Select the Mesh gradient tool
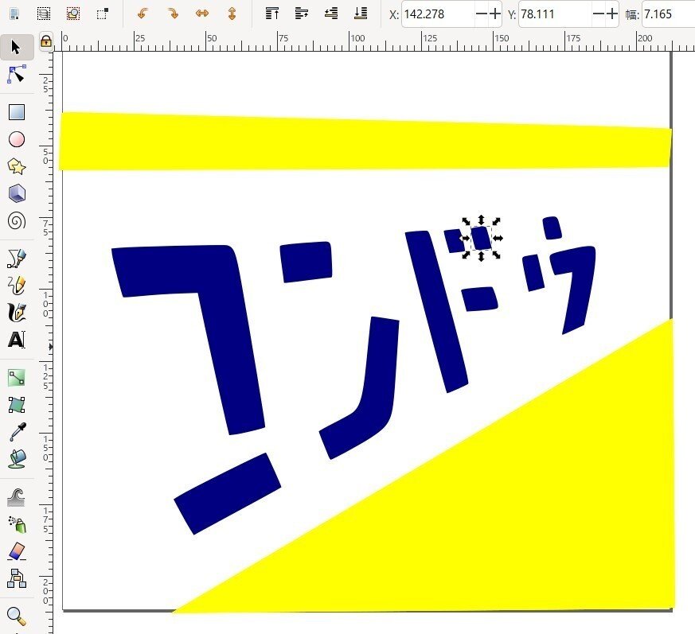 [x=17, y=405]
